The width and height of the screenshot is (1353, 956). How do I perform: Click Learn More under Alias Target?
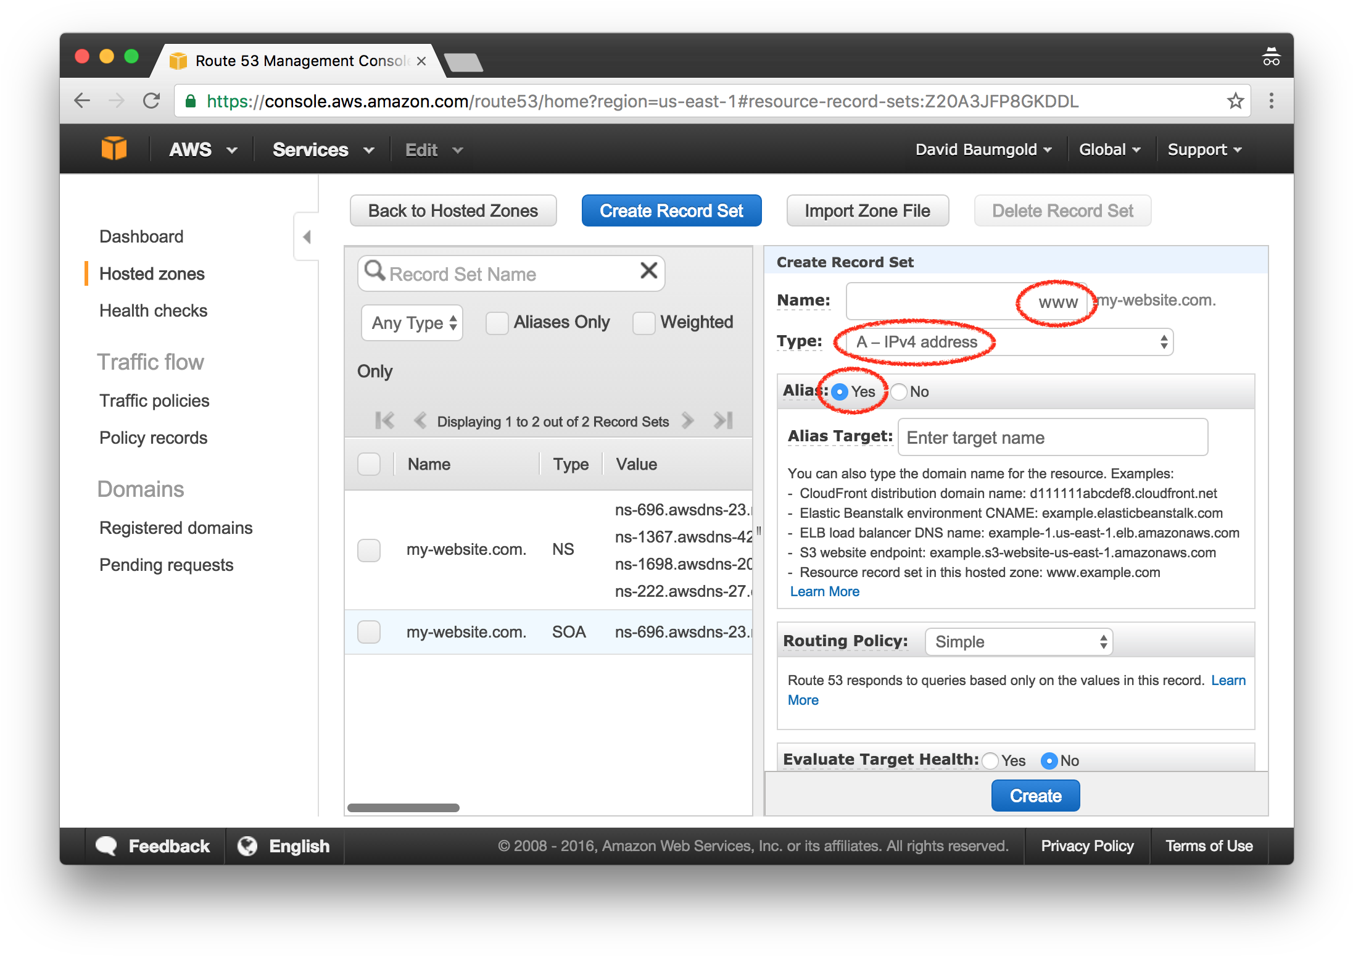point(824,591)
